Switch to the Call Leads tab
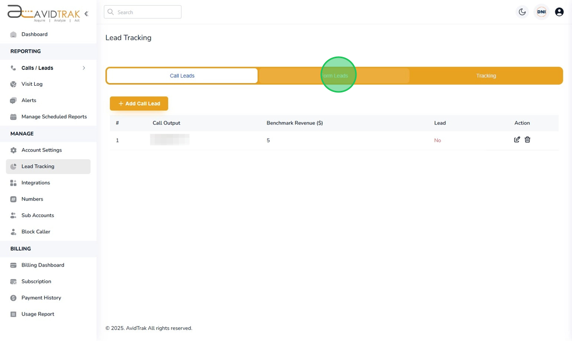Screen dimensions: 572x341 [x=182, y=76]
